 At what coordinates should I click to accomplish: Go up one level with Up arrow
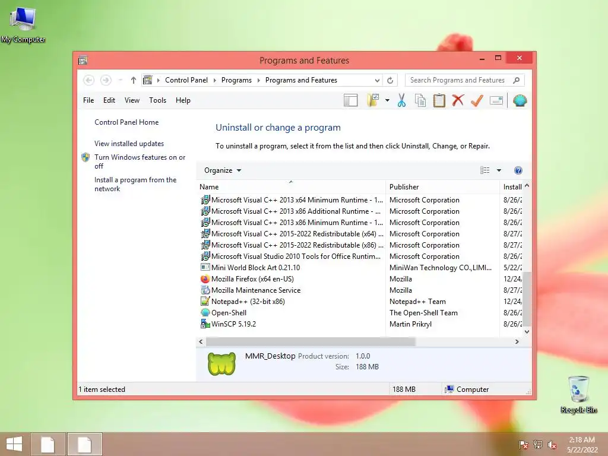134,80
